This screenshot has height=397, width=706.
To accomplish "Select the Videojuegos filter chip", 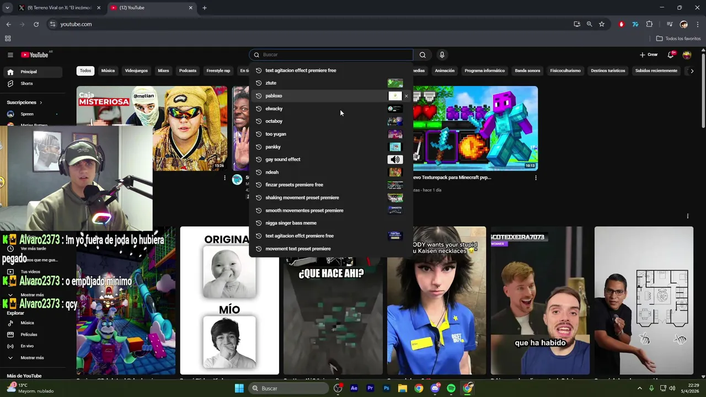I will click(136, 71).
